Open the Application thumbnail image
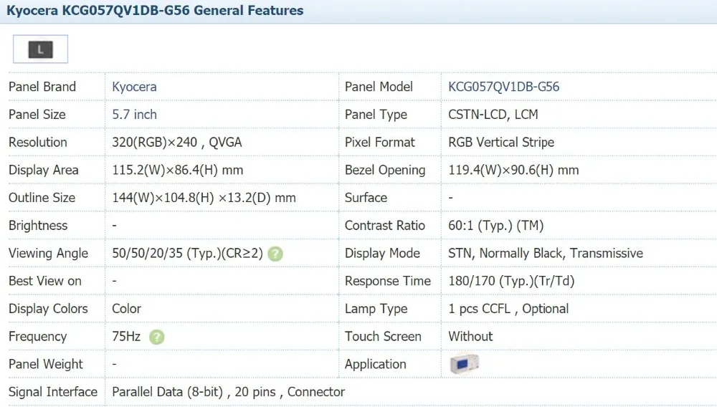 [x=463, y=363]
